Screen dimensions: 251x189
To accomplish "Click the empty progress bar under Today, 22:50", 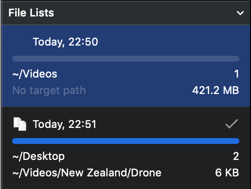I will tap(126, 59).
